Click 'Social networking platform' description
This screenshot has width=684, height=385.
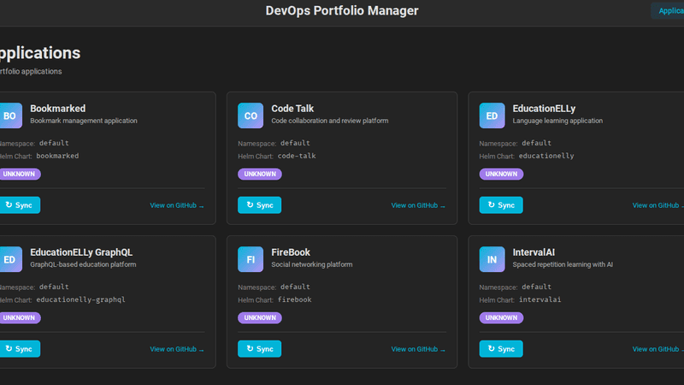312,264
